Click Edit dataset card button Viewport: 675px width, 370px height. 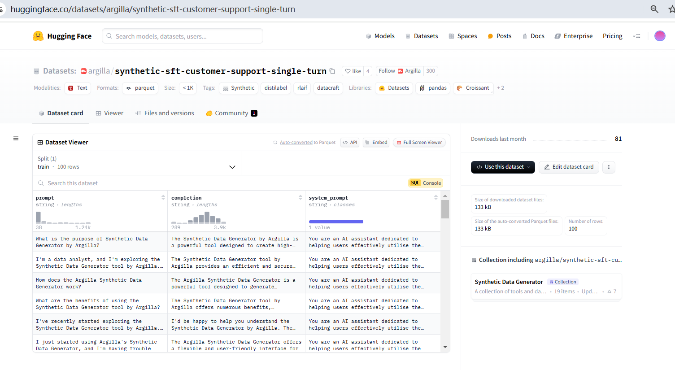click(569, 167)
